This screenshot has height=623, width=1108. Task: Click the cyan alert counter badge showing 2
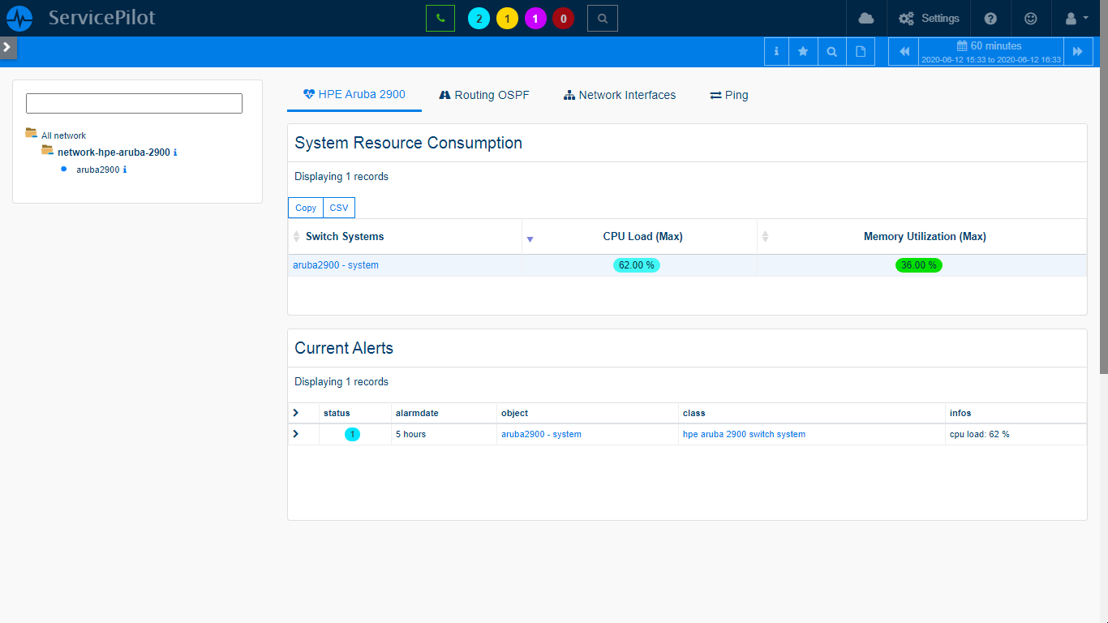coord(479,19)
